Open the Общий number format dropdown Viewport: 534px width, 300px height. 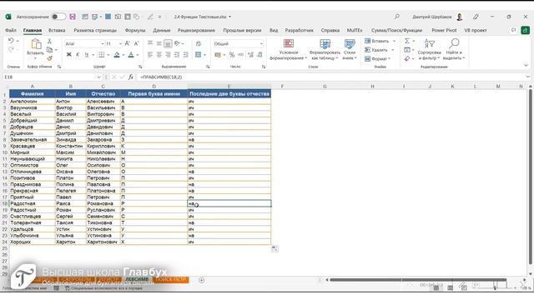[x=261, y=44]
